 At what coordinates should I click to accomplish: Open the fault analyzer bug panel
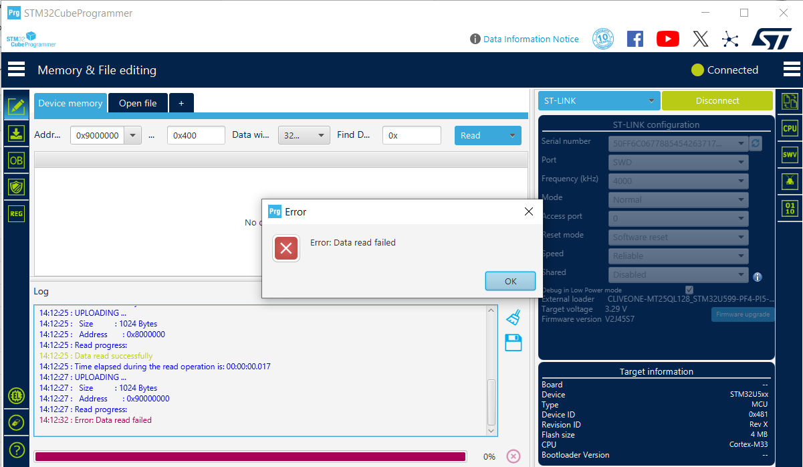tap(790, 181)
